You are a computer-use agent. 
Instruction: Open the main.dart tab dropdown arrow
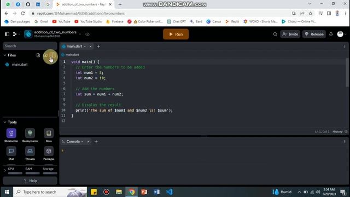tap(85, 47)
